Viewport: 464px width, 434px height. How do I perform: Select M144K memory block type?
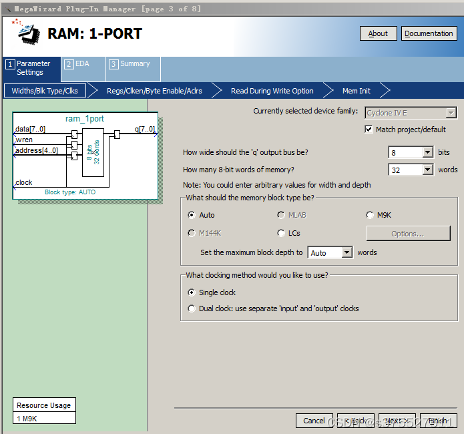coord(192,233)
